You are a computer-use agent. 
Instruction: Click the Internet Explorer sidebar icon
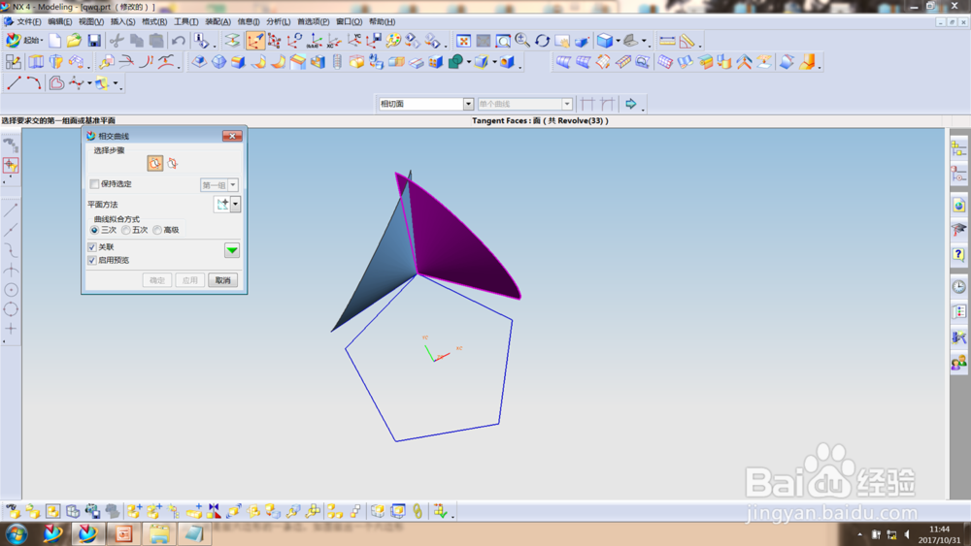[x=958, y=206]
